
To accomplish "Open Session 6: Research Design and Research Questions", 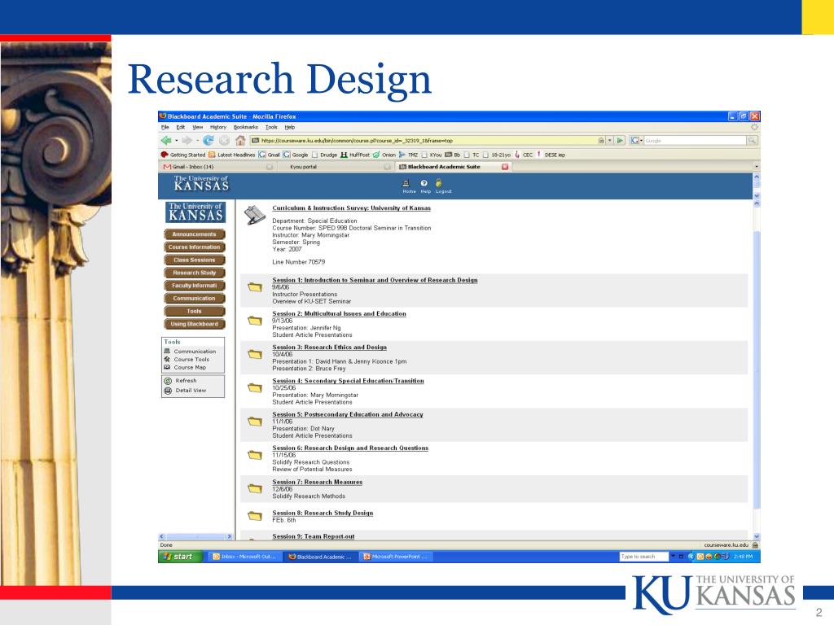I will pos(350,448).
